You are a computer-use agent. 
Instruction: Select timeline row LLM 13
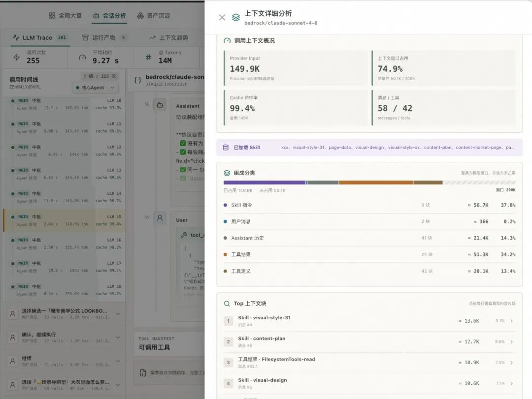pyautogui.click(x=64, y=174)
